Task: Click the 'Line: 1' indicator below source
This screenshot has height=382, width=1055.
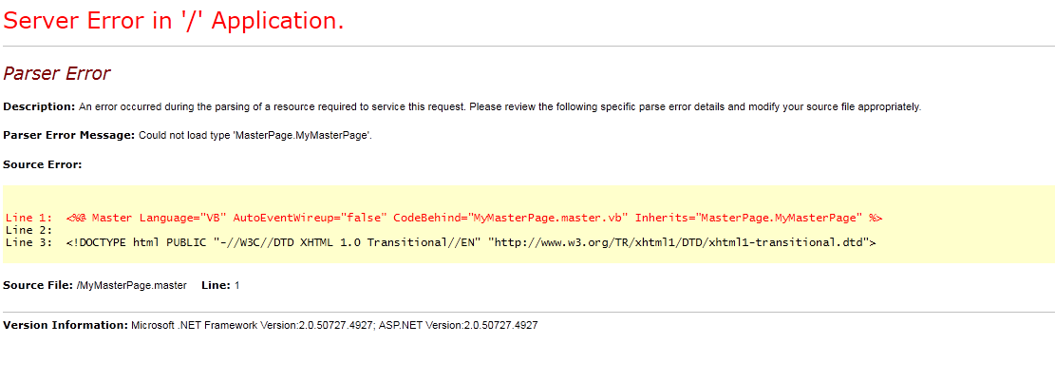Action: (220, 286)
